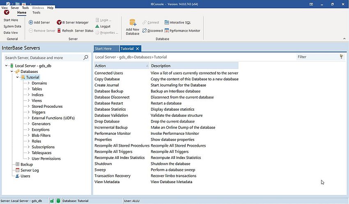
Task: Click the search magnifier icon
Action: pos(86,57)
